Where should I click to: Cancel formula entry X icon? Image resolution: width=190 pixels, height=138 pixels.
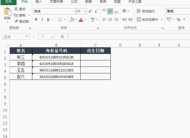click(x=43, y=37)
